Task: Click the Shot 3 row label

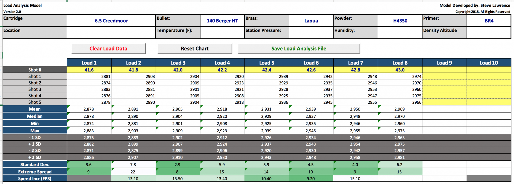Action: point(35,89)
